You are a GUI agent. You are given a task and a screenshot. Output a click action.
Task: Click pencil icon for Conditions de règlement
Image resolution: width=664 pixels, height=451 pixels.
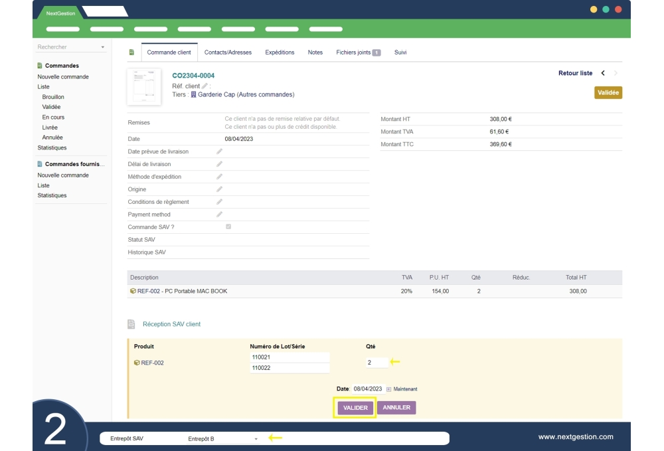219,202
